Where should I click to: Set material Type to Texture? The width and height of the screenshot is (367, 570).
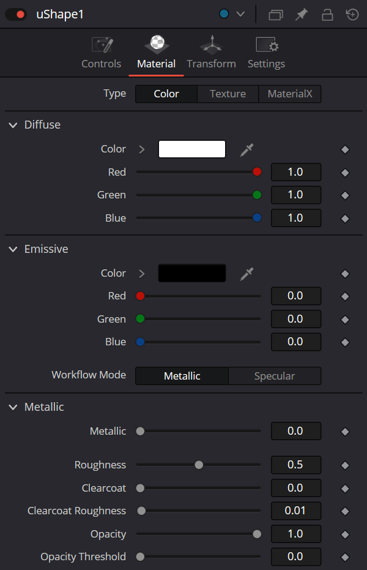tap(228, 94)
